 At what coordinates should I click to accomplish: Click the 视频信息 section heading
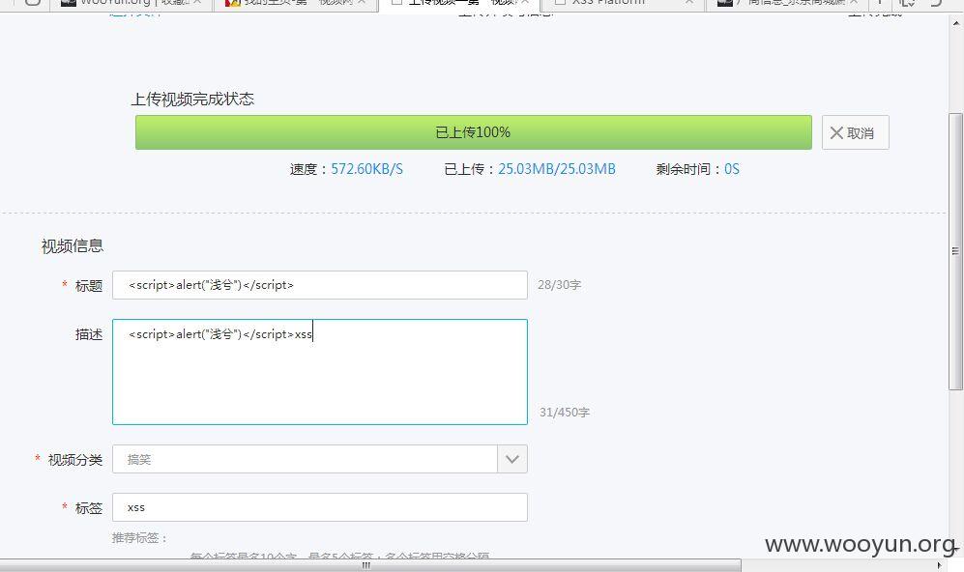73,246
